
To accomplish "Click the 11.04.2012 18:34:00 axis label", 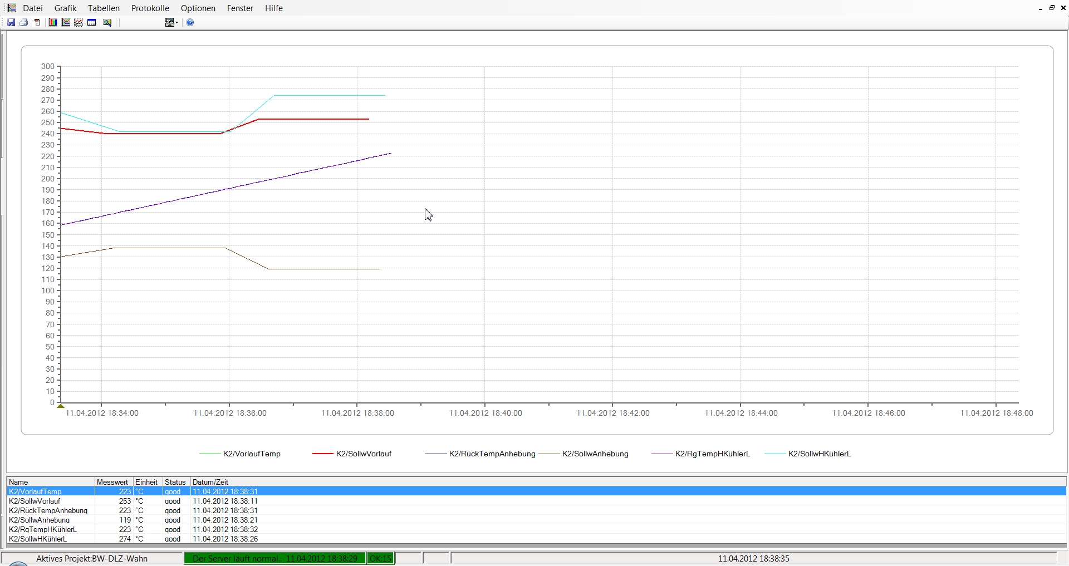I will pyautogui.click(x=102, y=413).
